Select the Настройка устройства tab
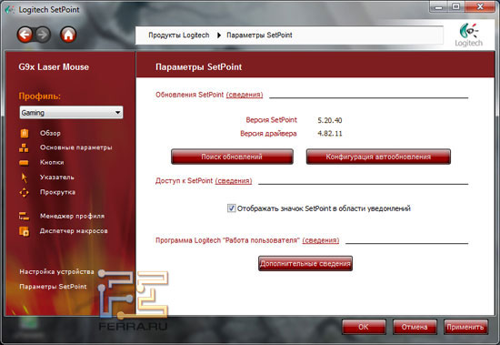500x345 pixels. (56, 272)
